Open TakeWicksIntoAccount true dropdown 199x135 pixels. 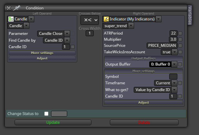pos(169,52)
